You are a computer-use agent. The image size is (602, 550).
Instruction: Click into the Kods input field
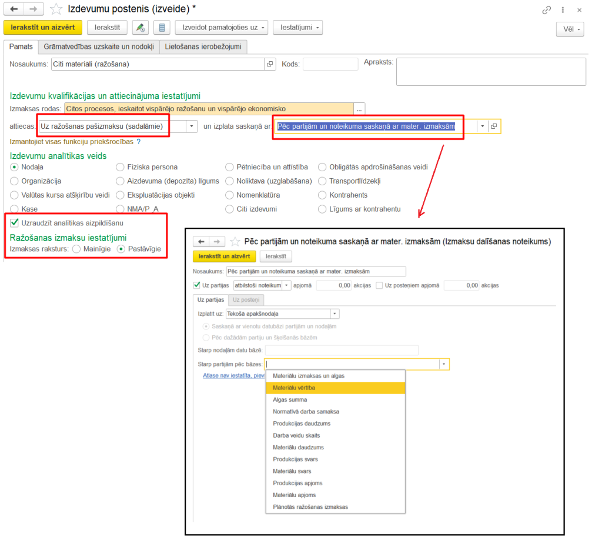click(330, 64)
